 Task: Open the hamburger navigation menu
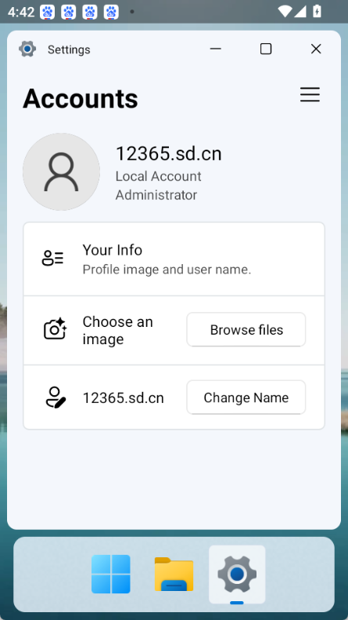tap(310, 95)
